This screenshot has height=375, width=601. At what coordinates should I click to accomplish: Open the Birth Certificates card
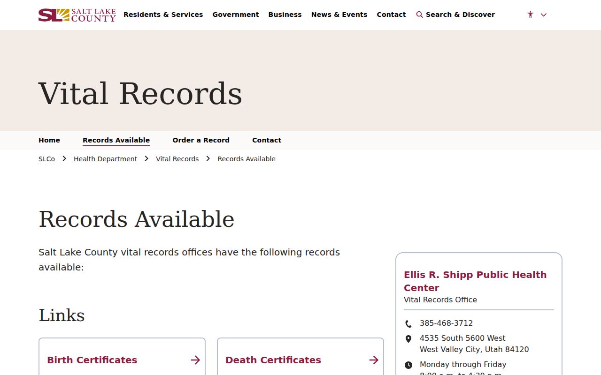point(122,357)
